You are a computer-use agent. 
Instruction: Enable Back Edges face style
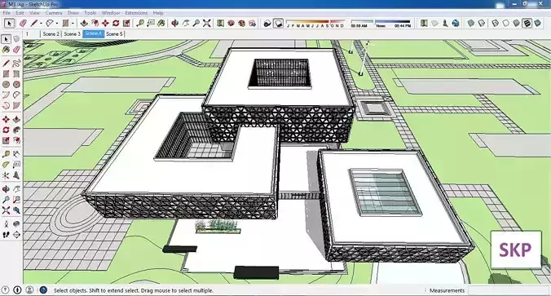[482, 24]
